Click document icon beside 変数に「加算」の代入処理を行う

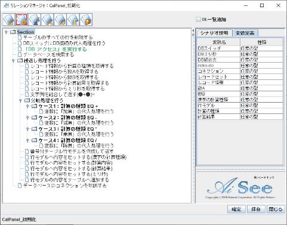[x=41, y=112]
